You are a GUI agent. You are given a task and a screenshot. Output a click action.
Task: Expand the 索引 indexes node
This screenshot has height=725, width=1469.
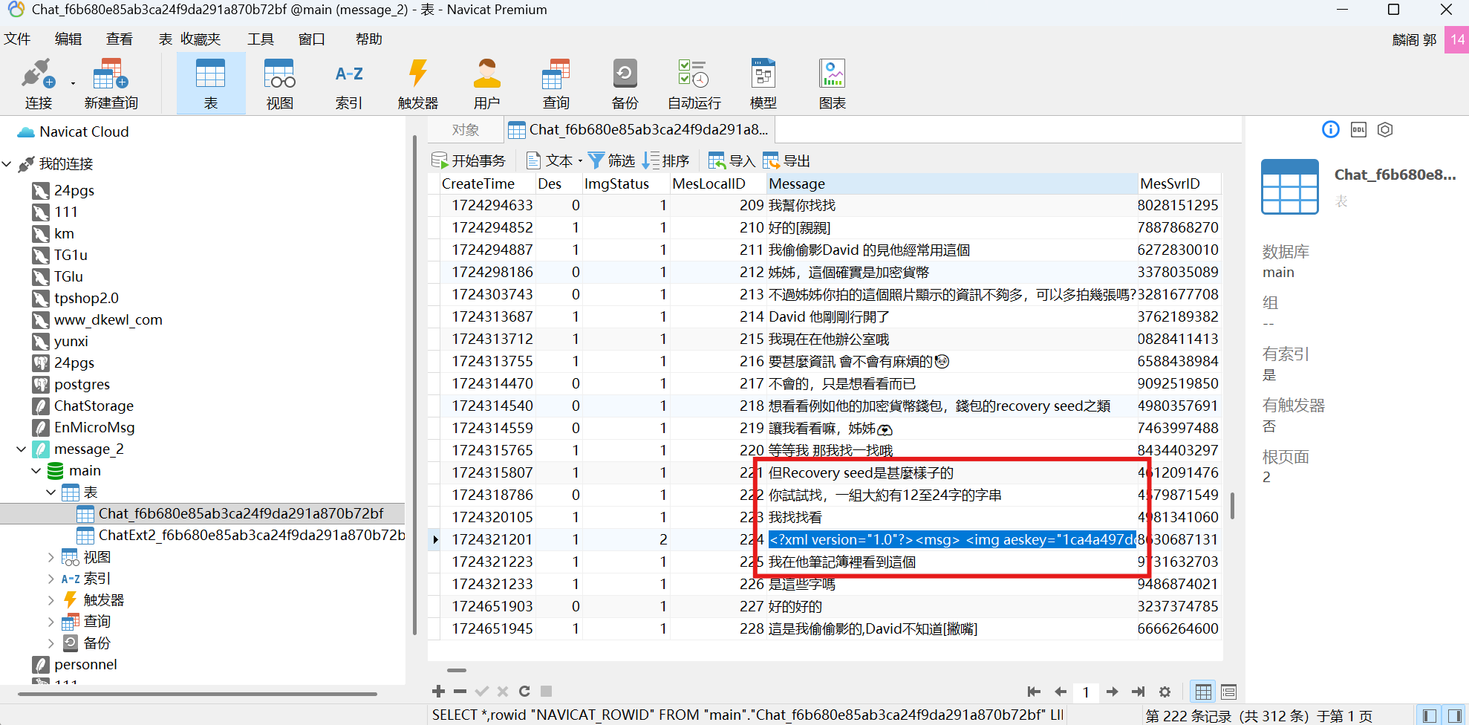click(x=51, y=579)
